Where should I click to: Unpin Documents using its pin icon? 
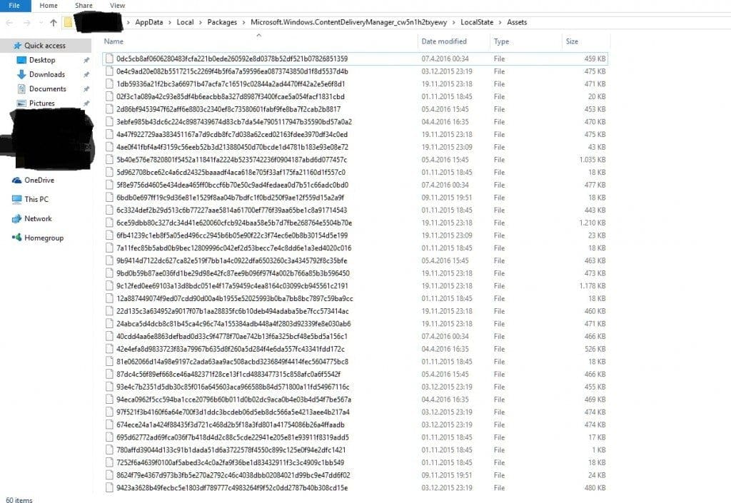click(86, 89)
